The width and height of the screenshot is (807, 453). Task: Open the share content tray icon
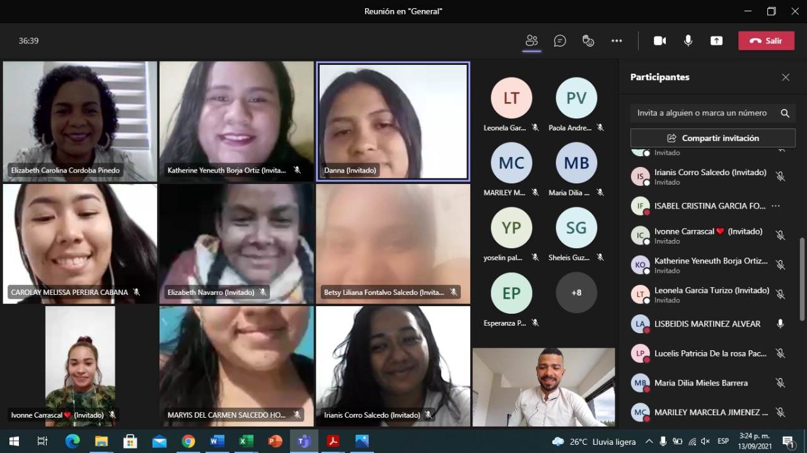click(716, 41)
